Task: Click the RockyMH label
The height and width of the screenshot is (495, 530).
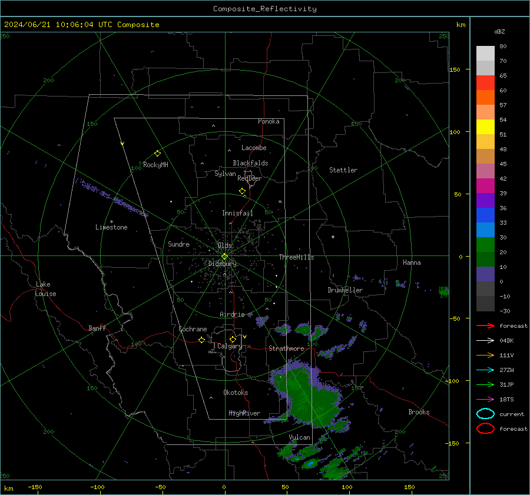Action: 155,165
